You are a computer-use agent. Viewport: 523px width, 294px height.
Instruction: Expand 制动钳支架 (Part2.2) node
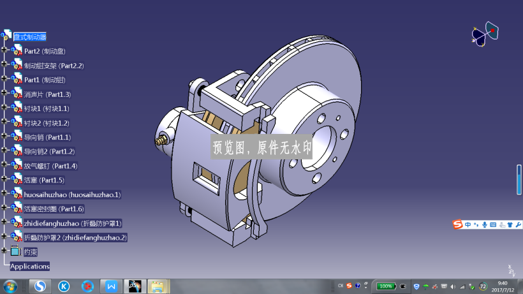click(x=4, y=64)
